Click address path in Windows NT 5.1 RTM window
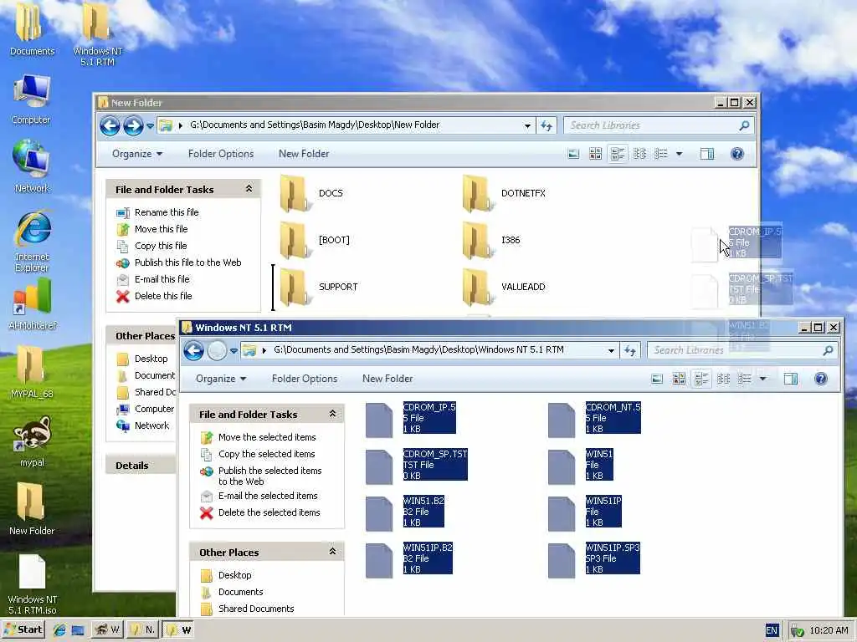 418,350
